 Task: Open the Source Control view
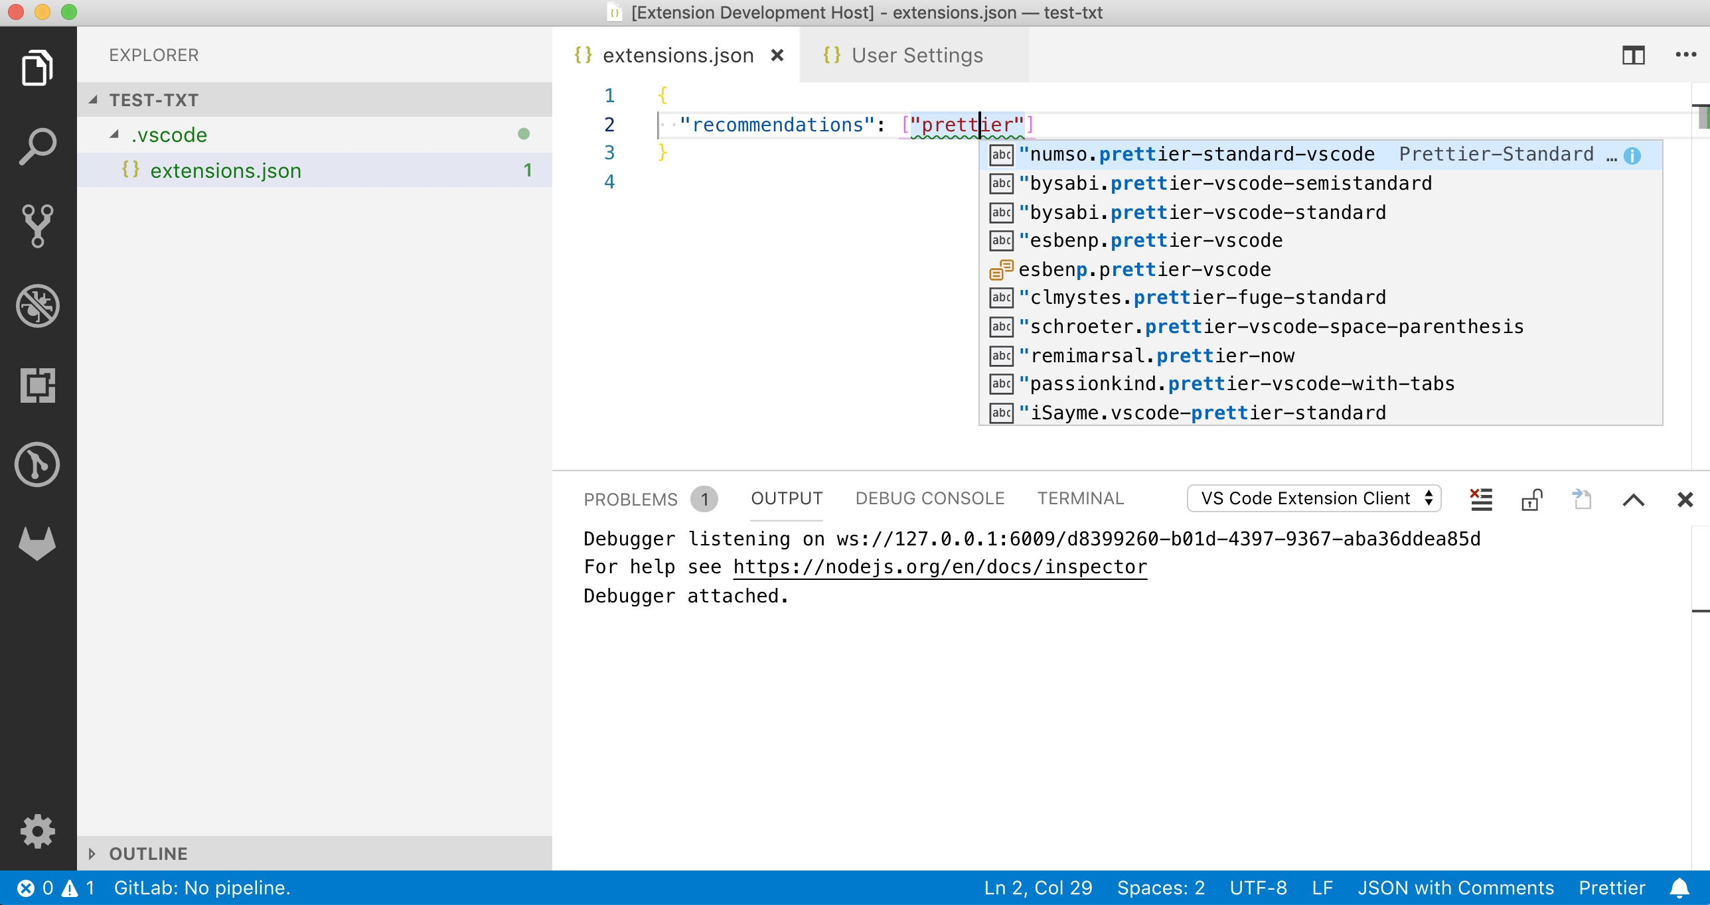point(38,226)
